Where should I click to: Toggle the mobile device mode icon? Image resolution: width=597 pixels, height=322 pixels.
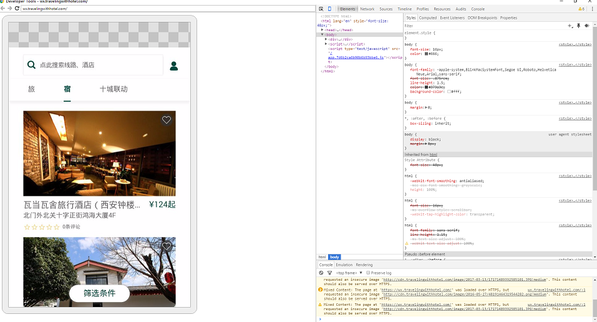(329, 9)
